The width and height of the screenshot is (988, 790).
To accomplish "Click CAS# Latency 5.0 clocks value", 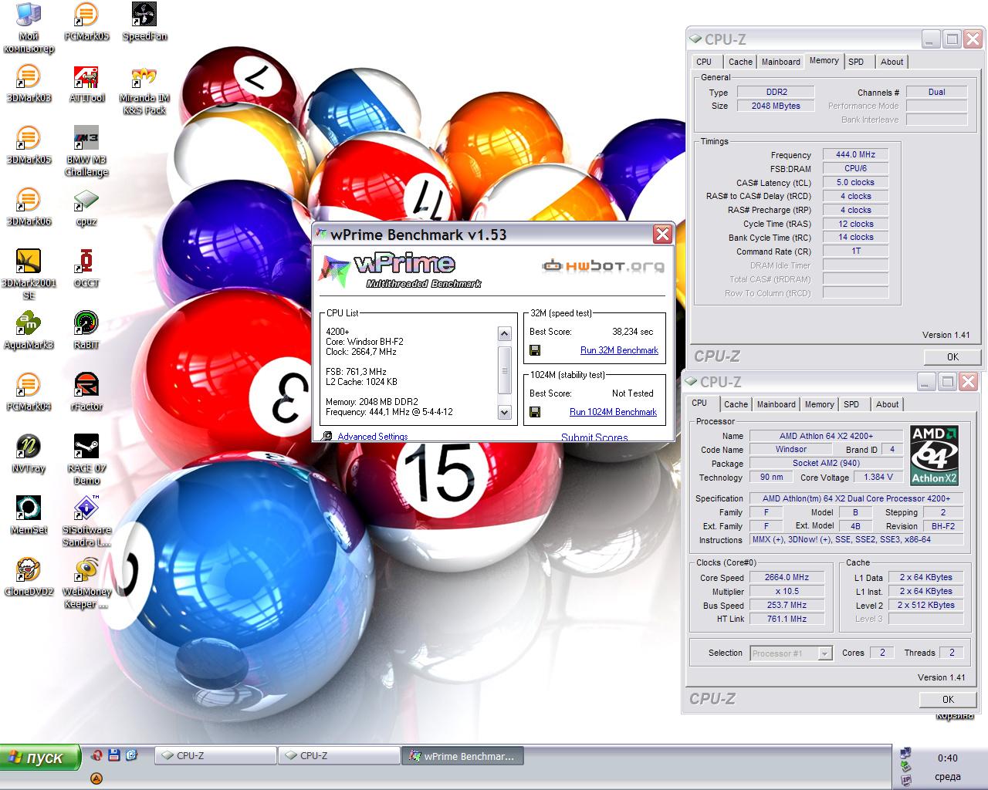I will 855,183.
